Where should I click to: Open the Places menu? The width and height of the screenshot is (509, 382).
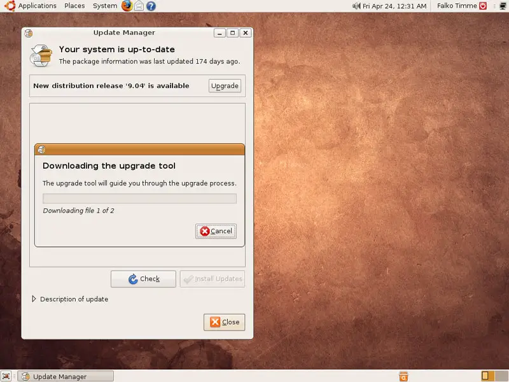click(x=74, y=6)
